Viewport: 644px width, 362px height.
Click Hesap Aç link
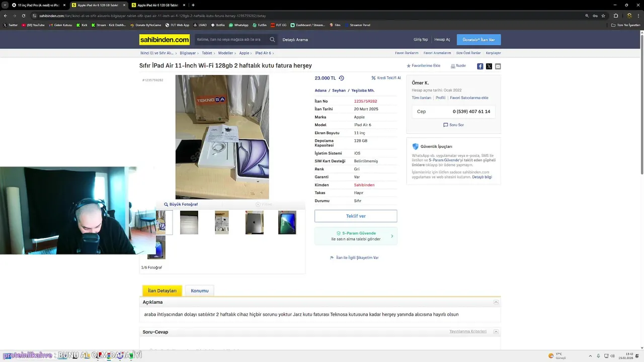[442, 40]
